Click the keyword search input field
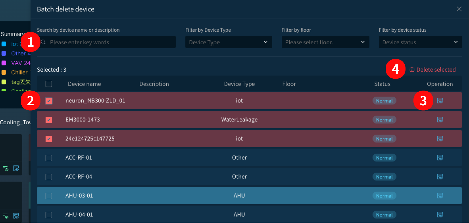This screenshot has width=469, height=223. (x=106, y=42)
